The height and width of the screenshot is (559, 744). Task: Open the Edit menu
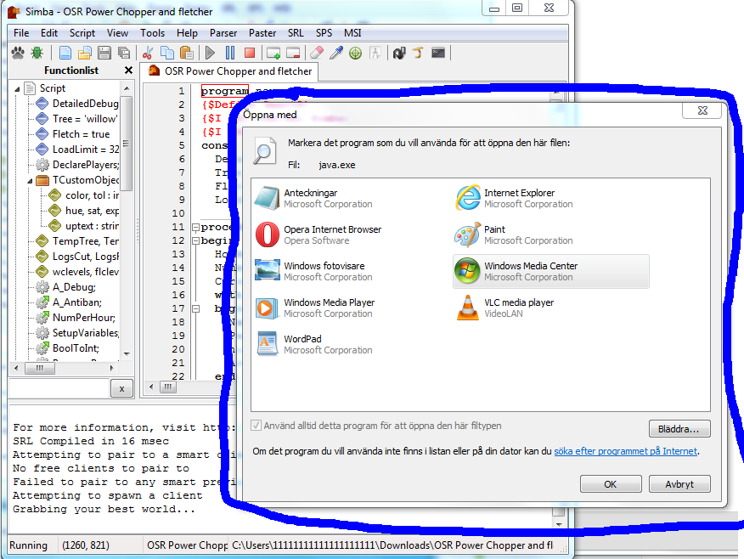(49, 33)
